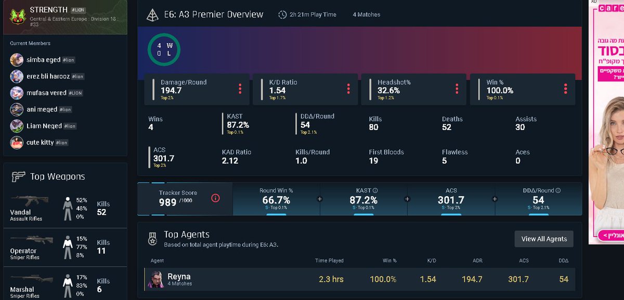Viewport: 624px width, 300px height.
Task: Open cute kitty's avatar
Action: (x=17, y=142)
